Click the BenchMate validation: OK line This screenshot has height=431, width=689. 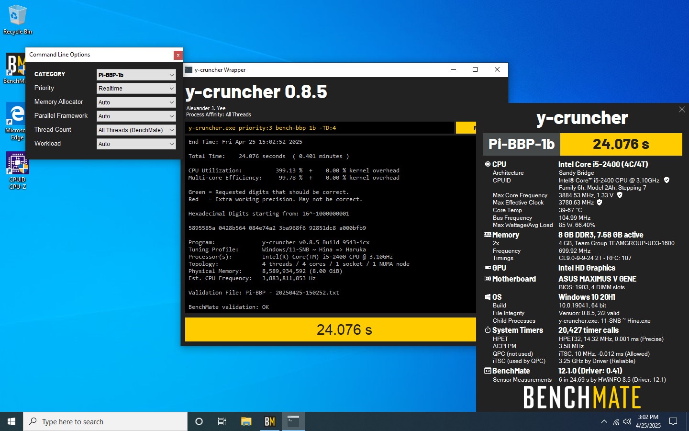point(229,307)
